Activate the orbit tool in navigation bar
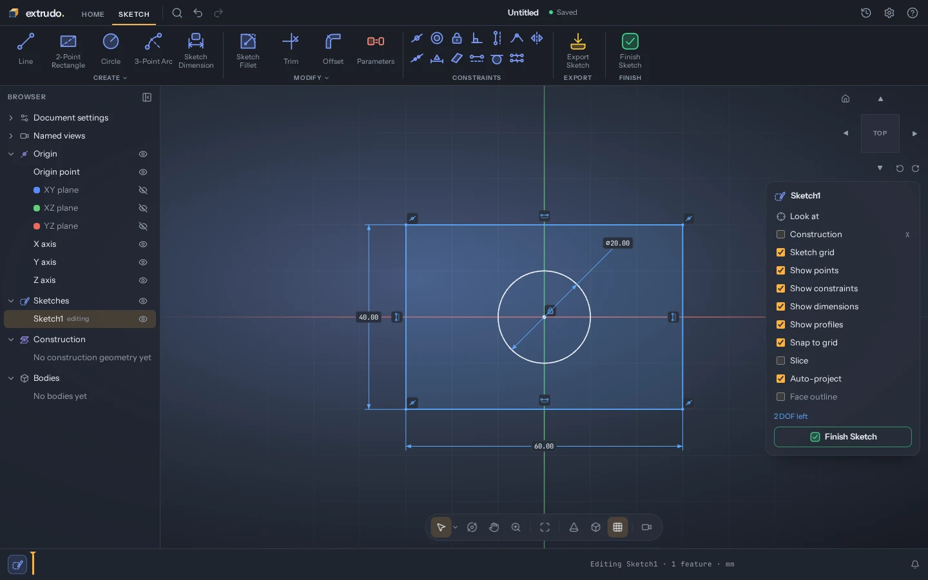 tap(472, 527)
